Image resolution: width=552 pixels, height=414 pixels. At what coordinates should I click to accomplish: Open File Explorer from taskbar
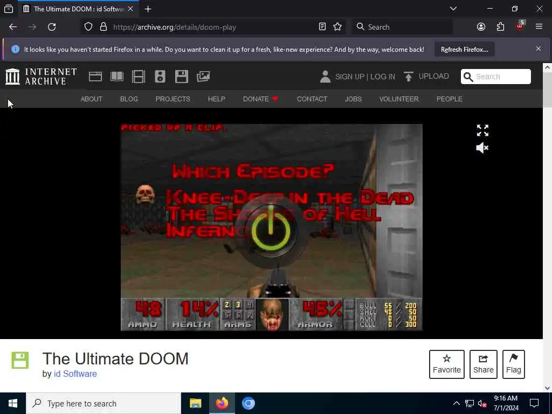click(x=195, y=403)
